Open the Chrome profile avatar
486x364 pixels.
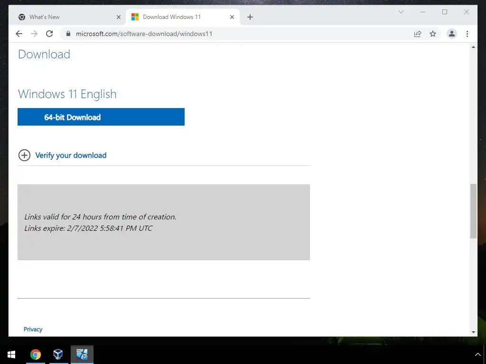[x=452, y=34]
